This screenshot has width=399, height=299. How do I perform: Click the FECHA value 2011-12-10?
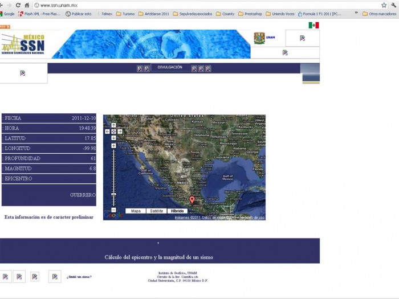click(x=84, y=118)
